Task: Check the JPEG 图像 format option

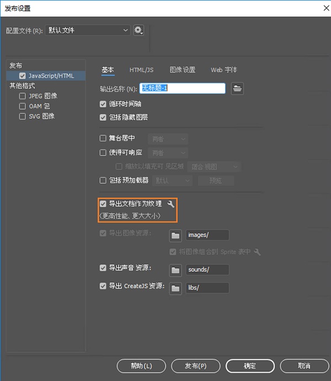Action: 23,96
